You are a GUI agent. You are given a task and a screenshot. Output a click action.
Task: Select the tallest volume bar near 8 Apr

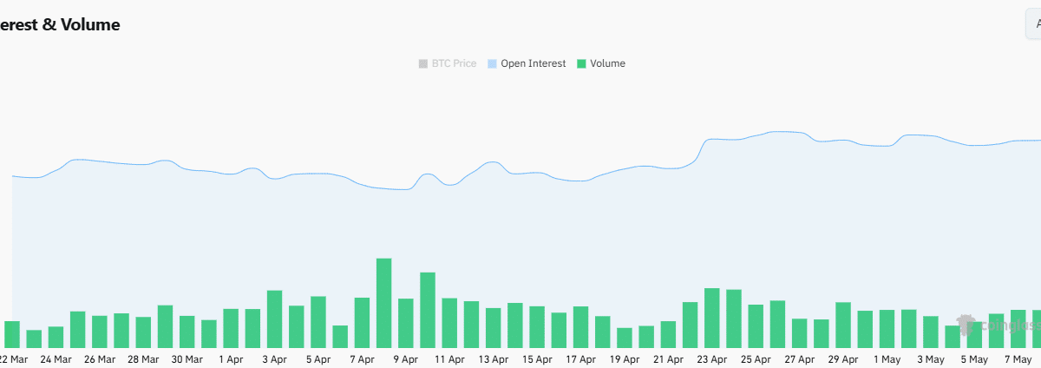tap(383, 303)
